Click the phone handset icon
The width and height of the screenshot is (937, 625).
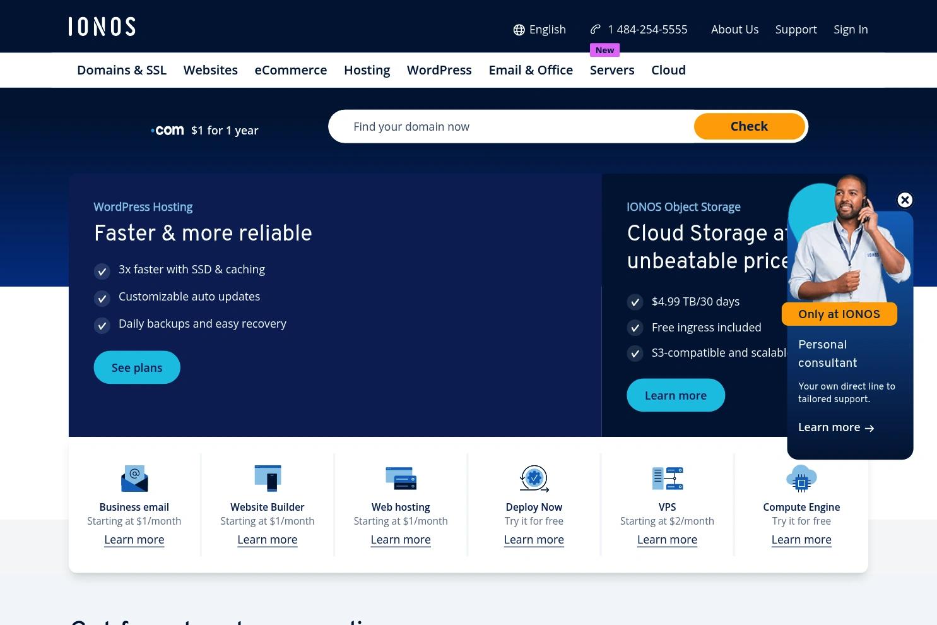(595, 29)
